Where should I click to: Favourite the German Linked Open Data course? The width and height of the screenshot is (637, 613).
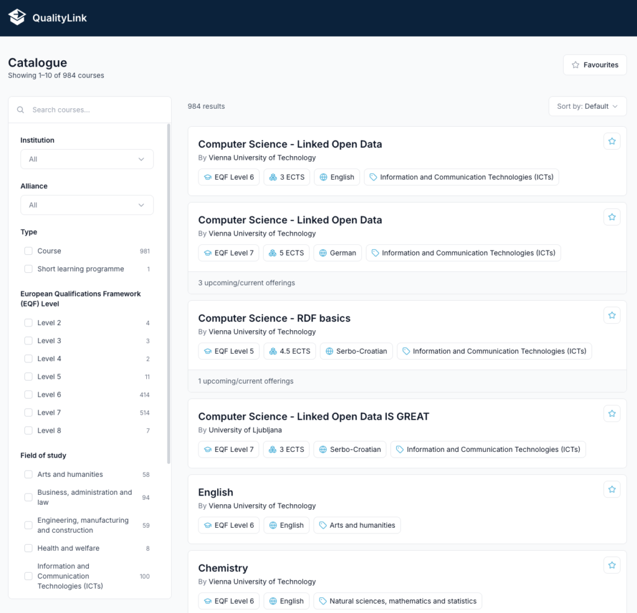coord(612,217)
